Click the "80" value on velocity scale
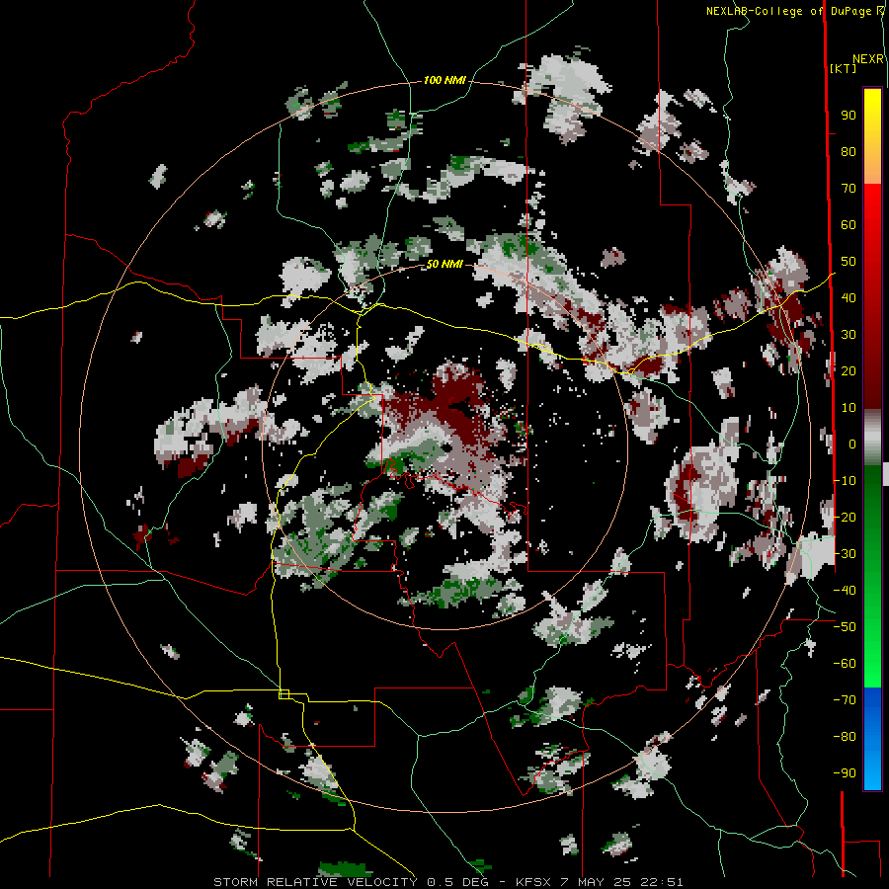The height and width of the screenshot is (889, 889). tap(849, 152)
